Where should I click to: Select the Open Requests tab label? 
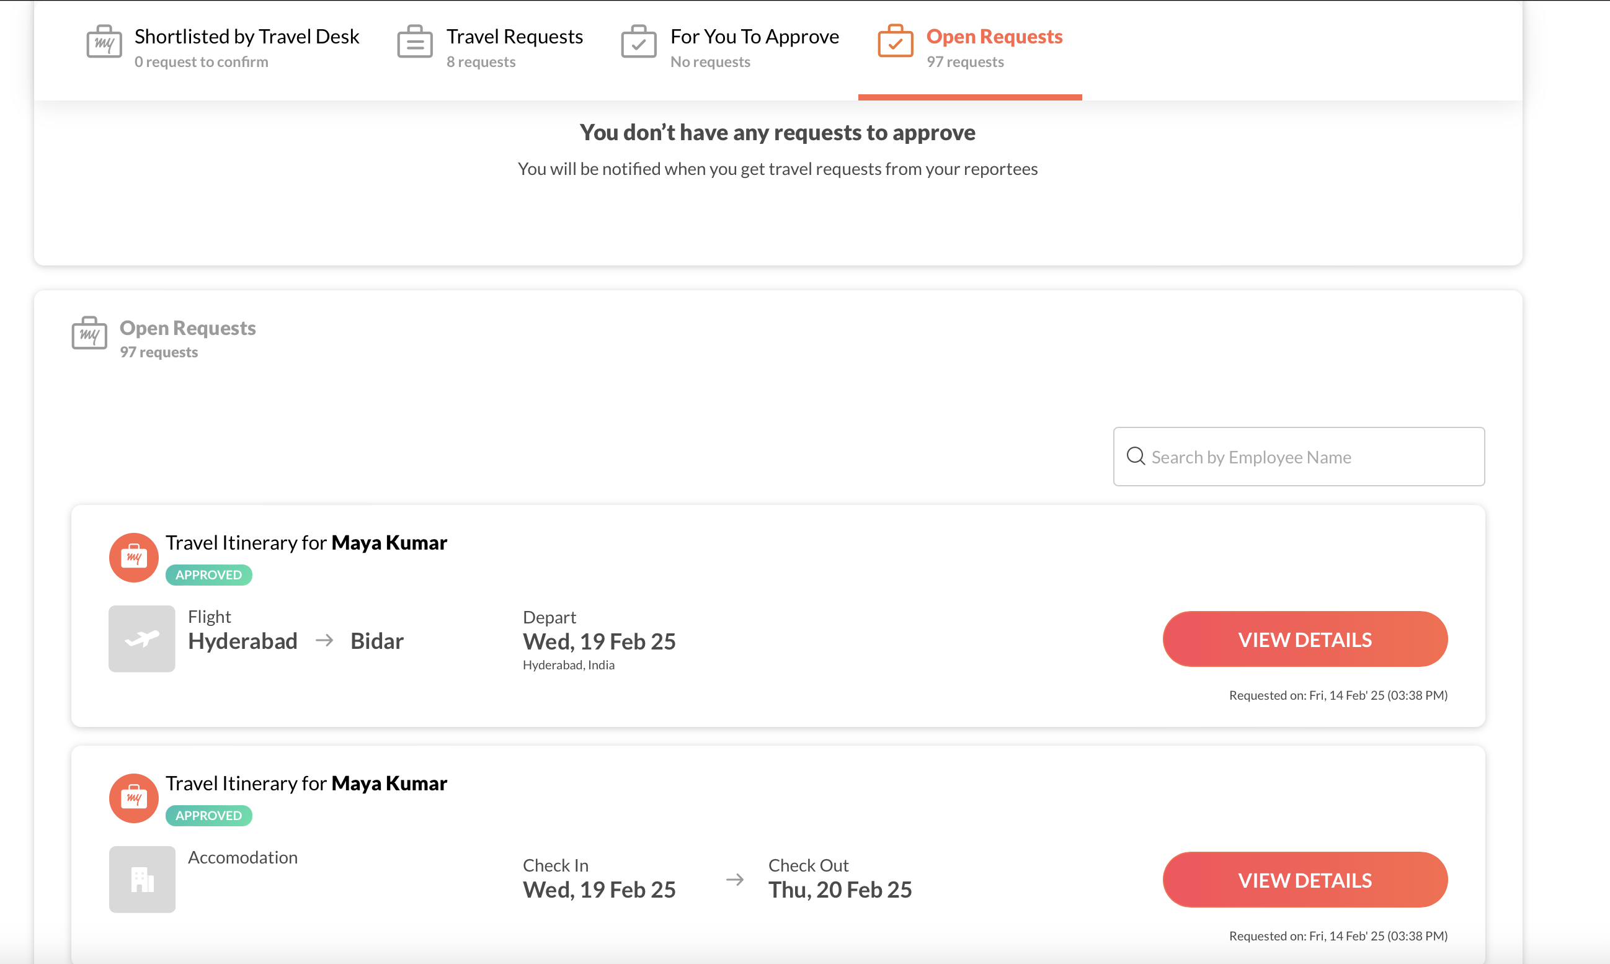994,37
